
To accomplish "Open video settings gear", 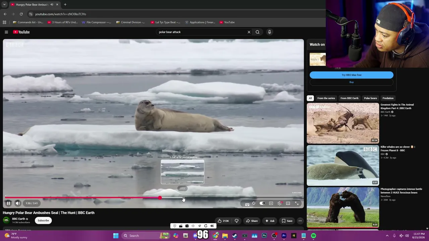I will pyautogui.click(x=280, y=203).
